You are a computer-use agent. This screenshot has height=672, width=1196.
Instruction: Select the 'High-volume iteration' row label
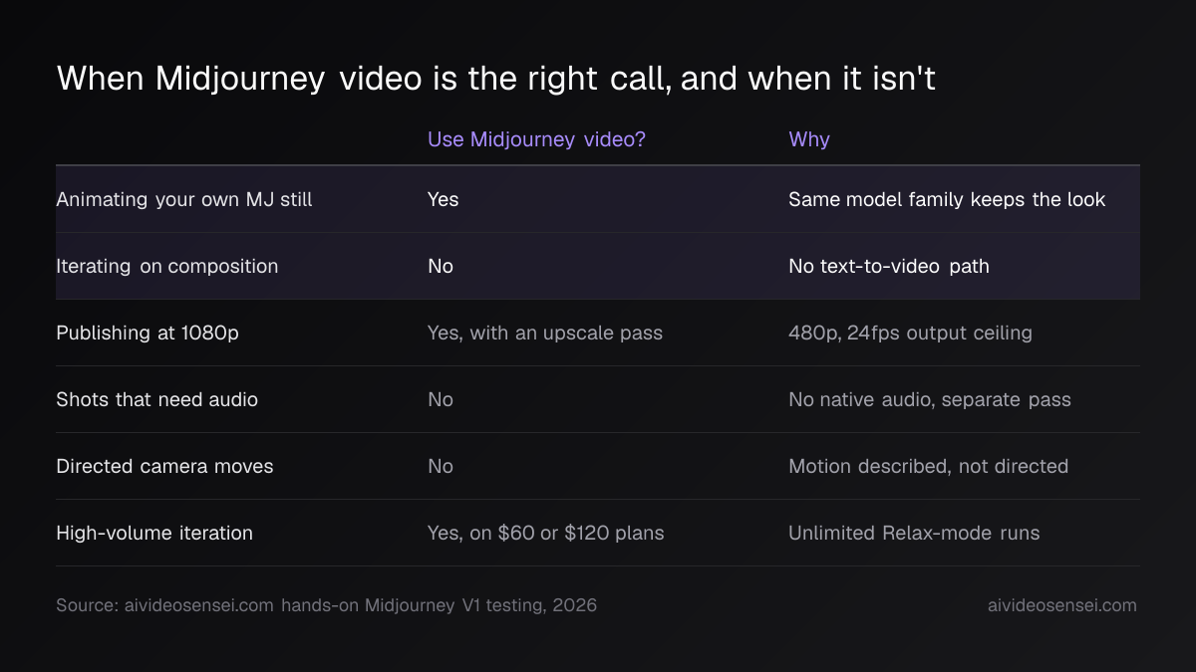154,533
